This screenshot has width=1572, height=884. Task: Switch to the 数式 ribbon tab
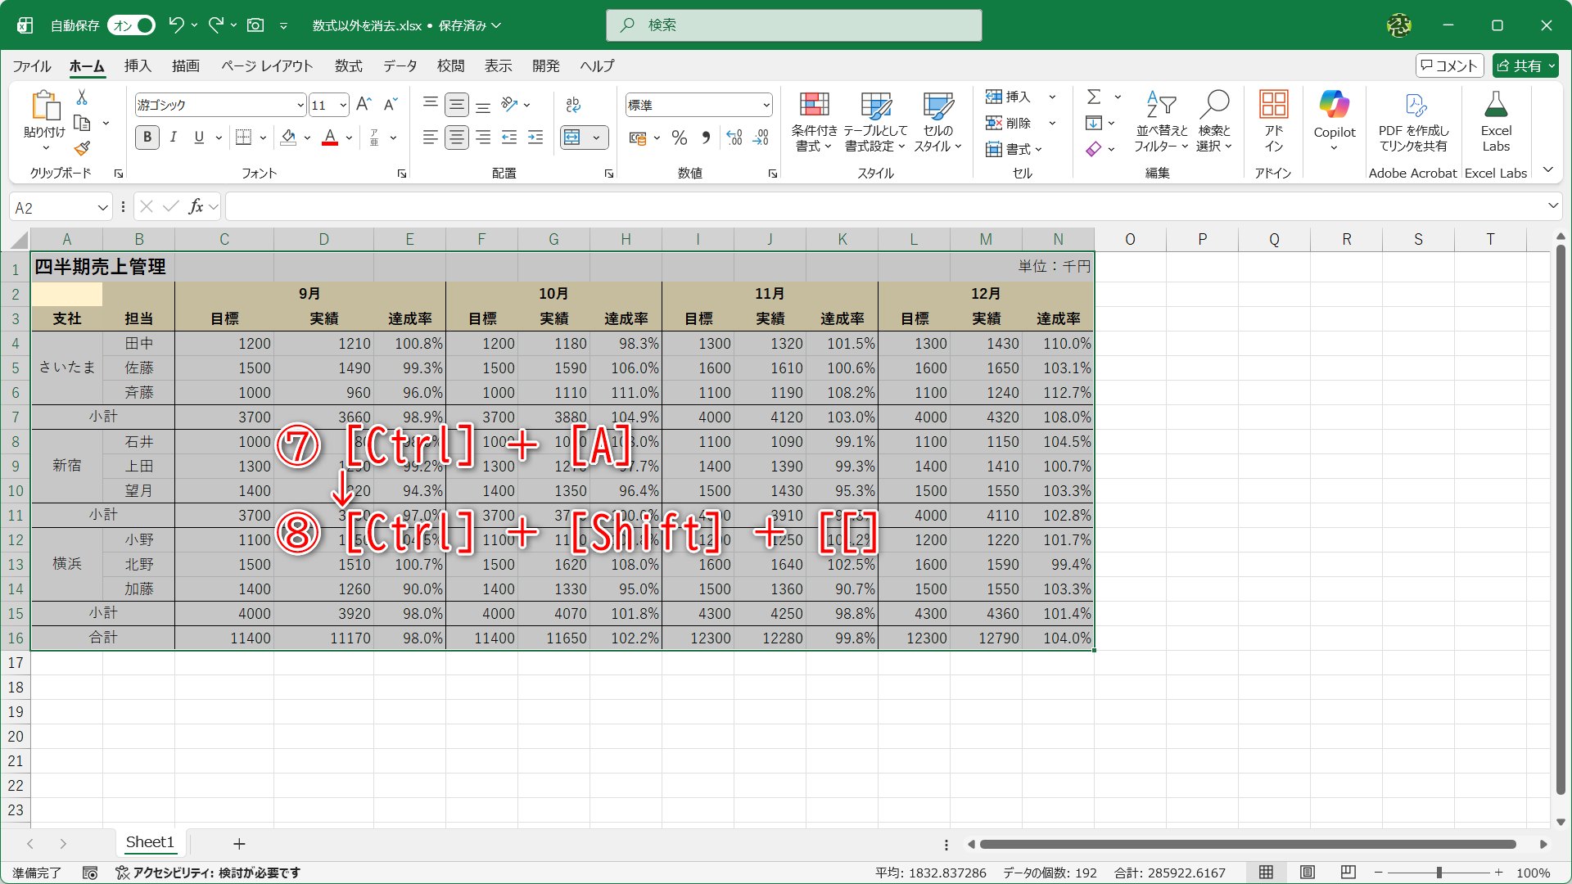click(x=348, y=66)
